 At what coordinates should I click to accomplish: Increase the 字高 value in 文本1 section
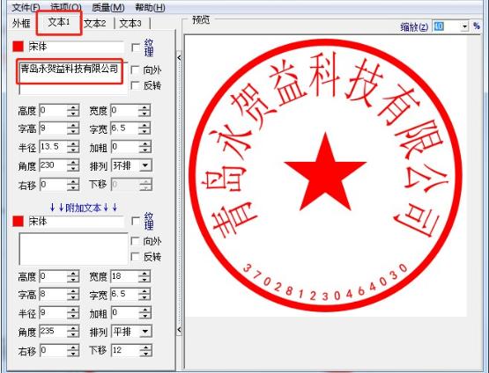pyautogui.click(x=73, y=126)
